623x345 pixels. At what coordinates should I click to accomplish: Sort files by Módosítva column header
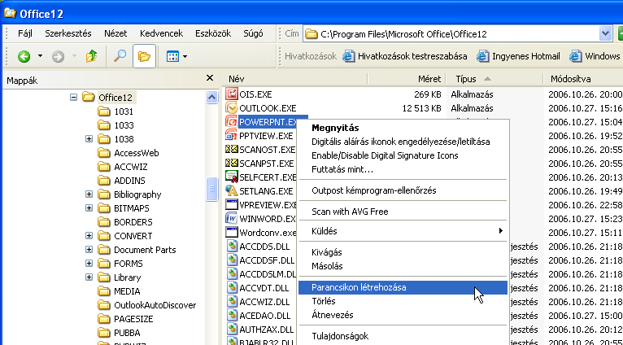tap(583, 79)
